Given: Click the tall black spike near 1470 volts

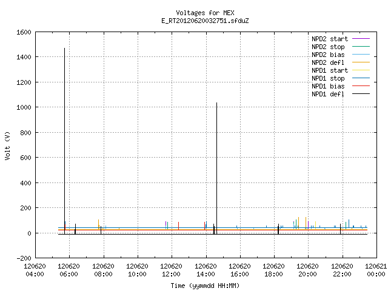Looking at the screenshot, I should pyautogui.click(x=65, y=141).
